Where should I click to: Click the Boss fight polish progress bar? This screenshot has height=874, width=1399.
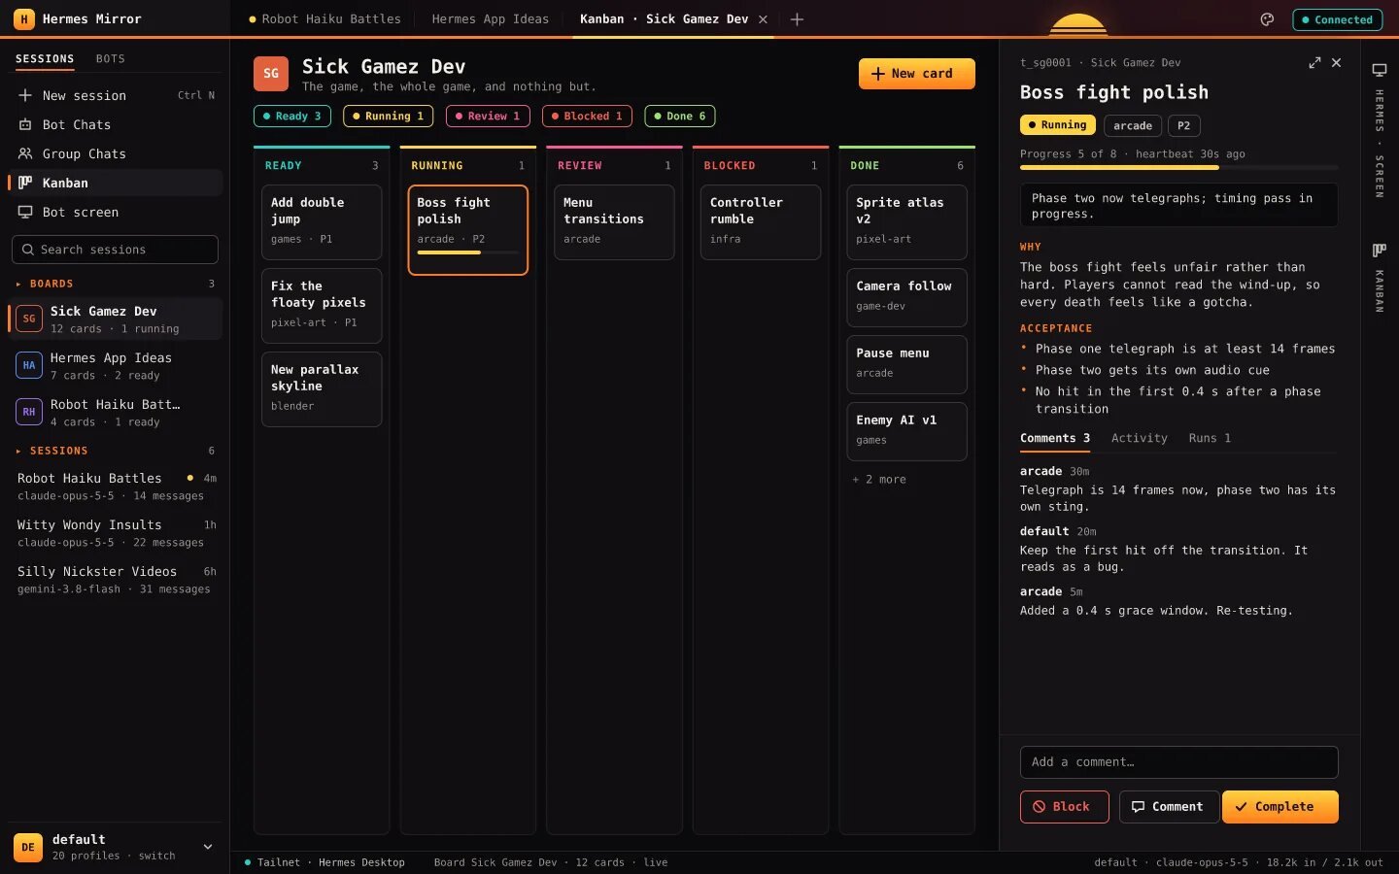click(1178, 168)
